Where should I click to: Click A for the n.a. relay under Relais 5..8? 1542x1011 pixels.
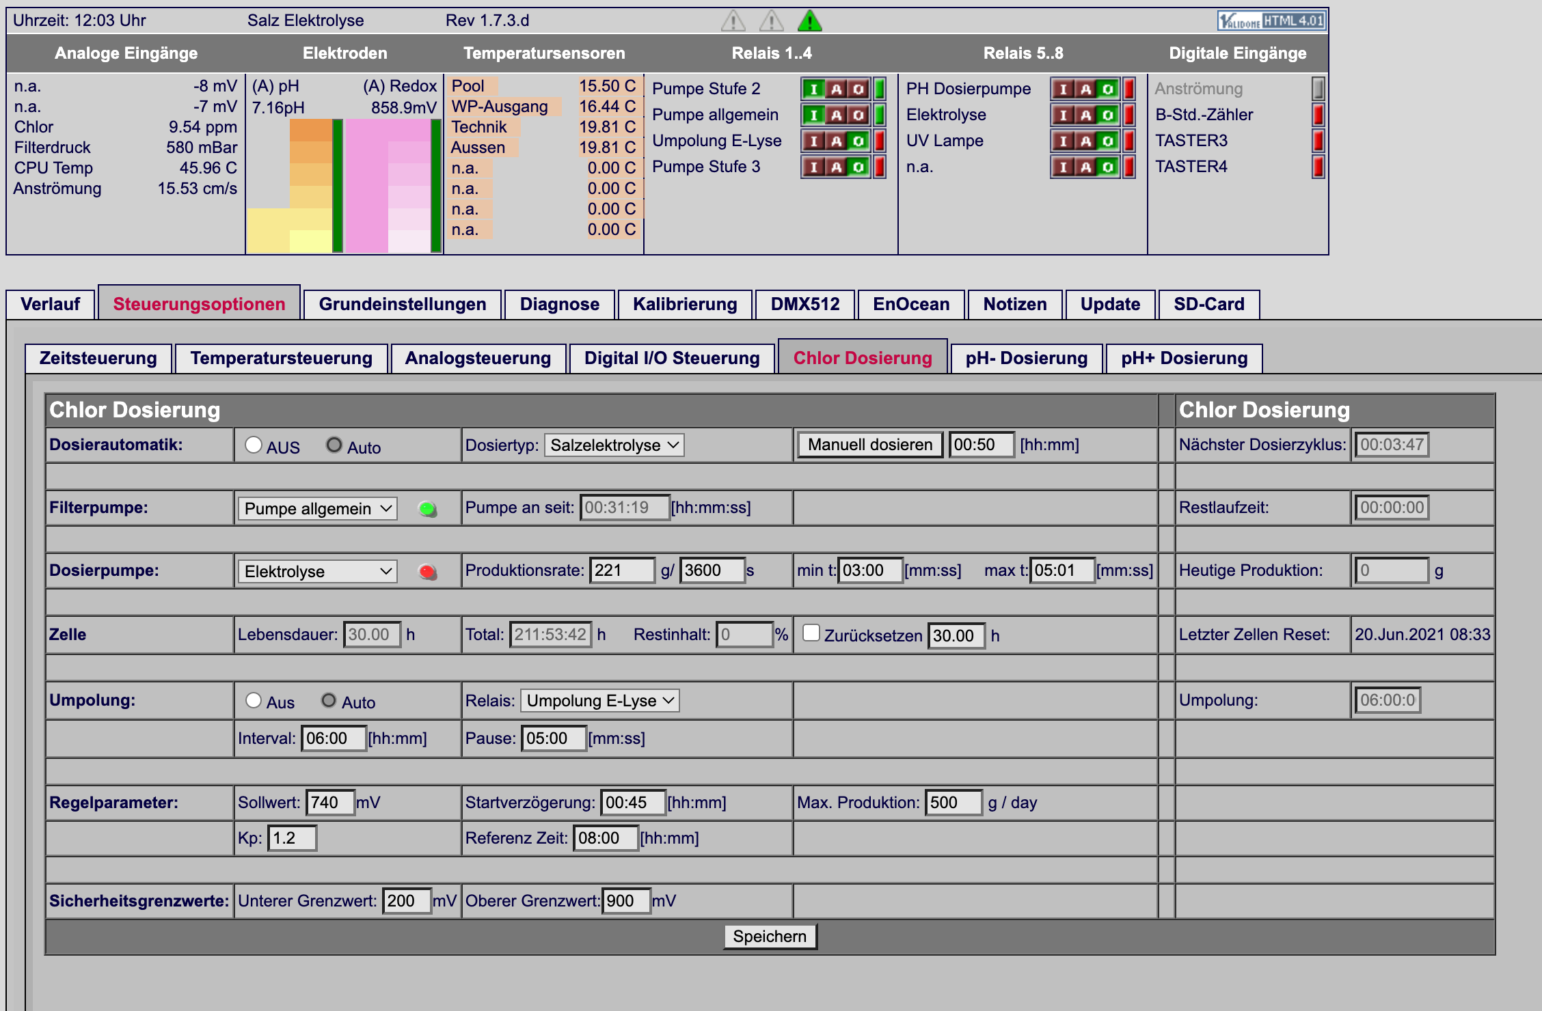1085,167
